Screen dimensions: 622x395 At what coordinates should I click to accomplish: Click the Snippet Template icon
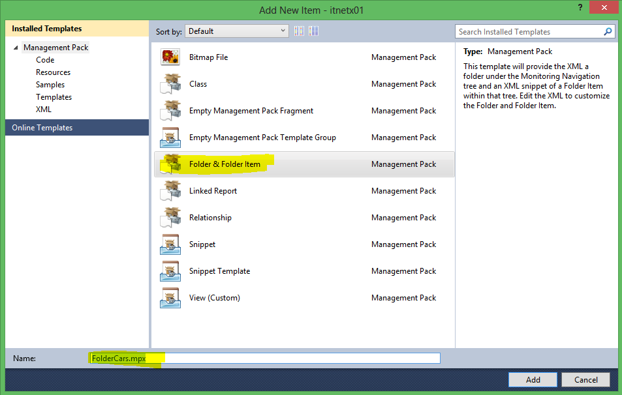[x=170, y=271]
